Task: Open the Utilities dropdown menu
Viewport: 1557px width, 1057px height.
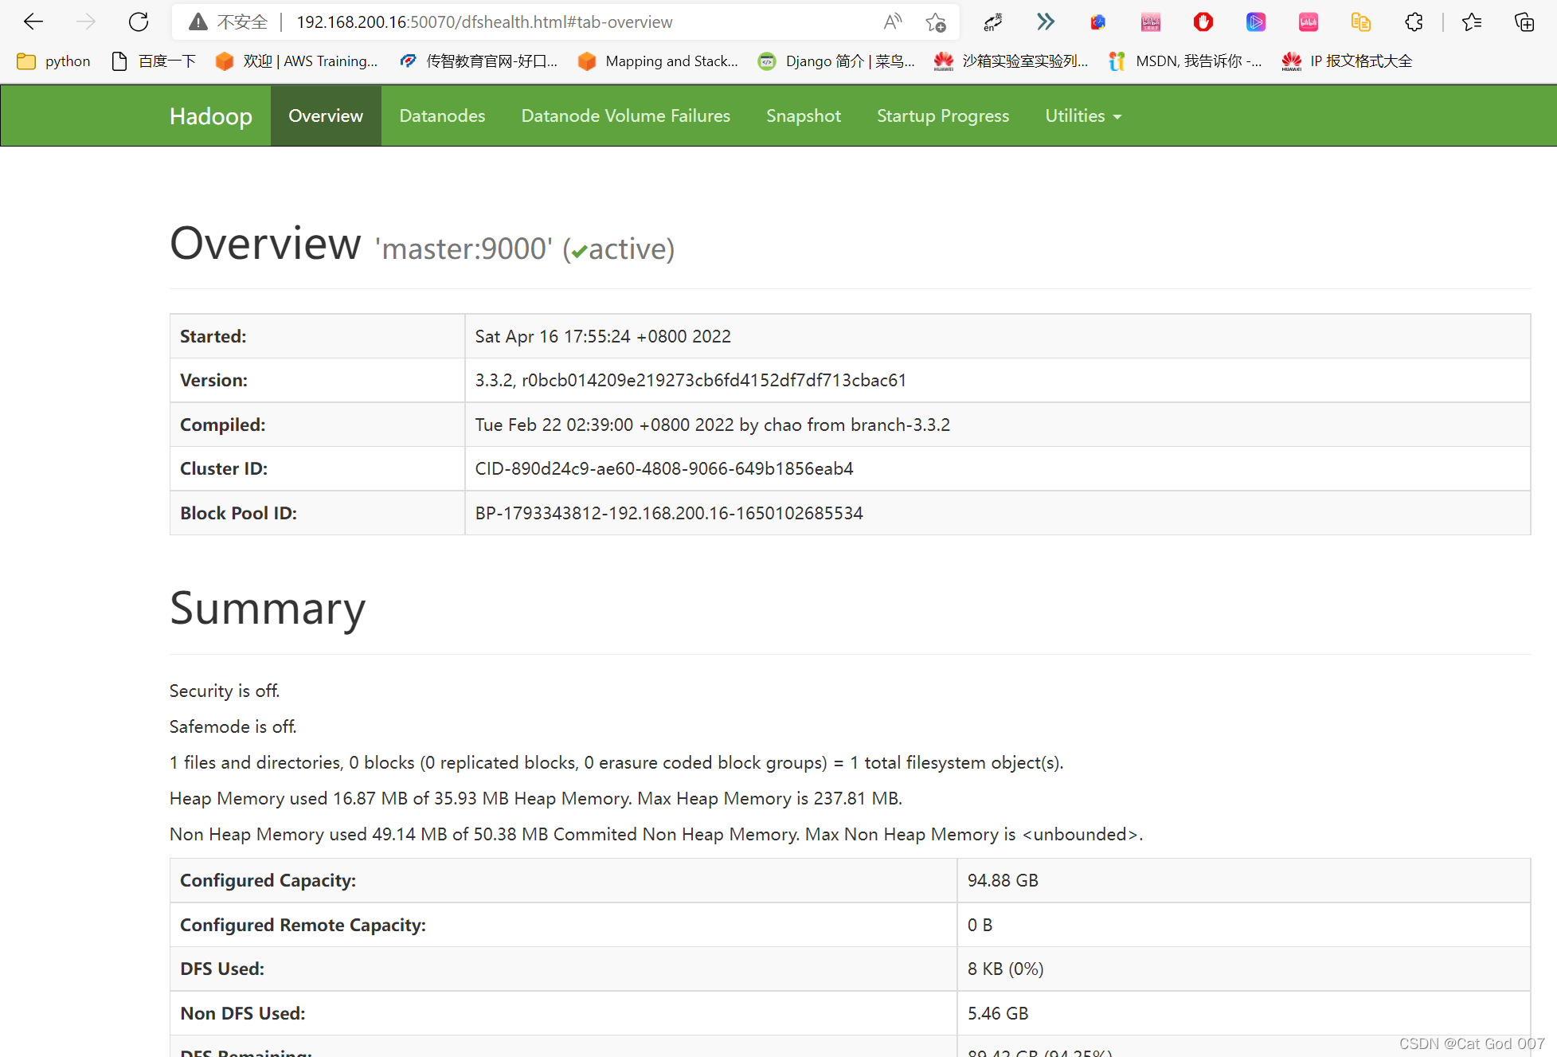Action: click(1079, 115)
